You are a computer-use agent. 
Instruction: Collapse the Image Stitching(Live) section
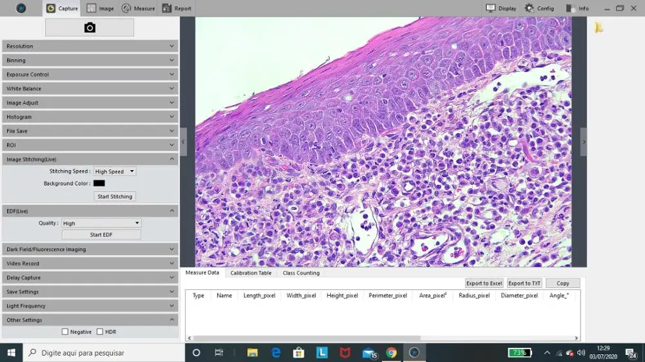click(90, 159)
